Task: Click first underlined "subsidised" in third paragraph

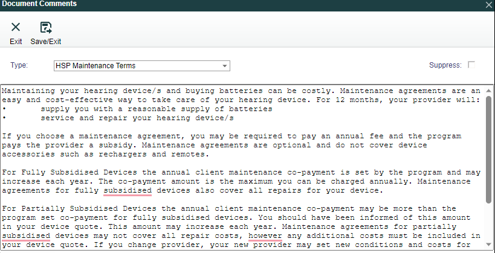Action: point(127,191)
